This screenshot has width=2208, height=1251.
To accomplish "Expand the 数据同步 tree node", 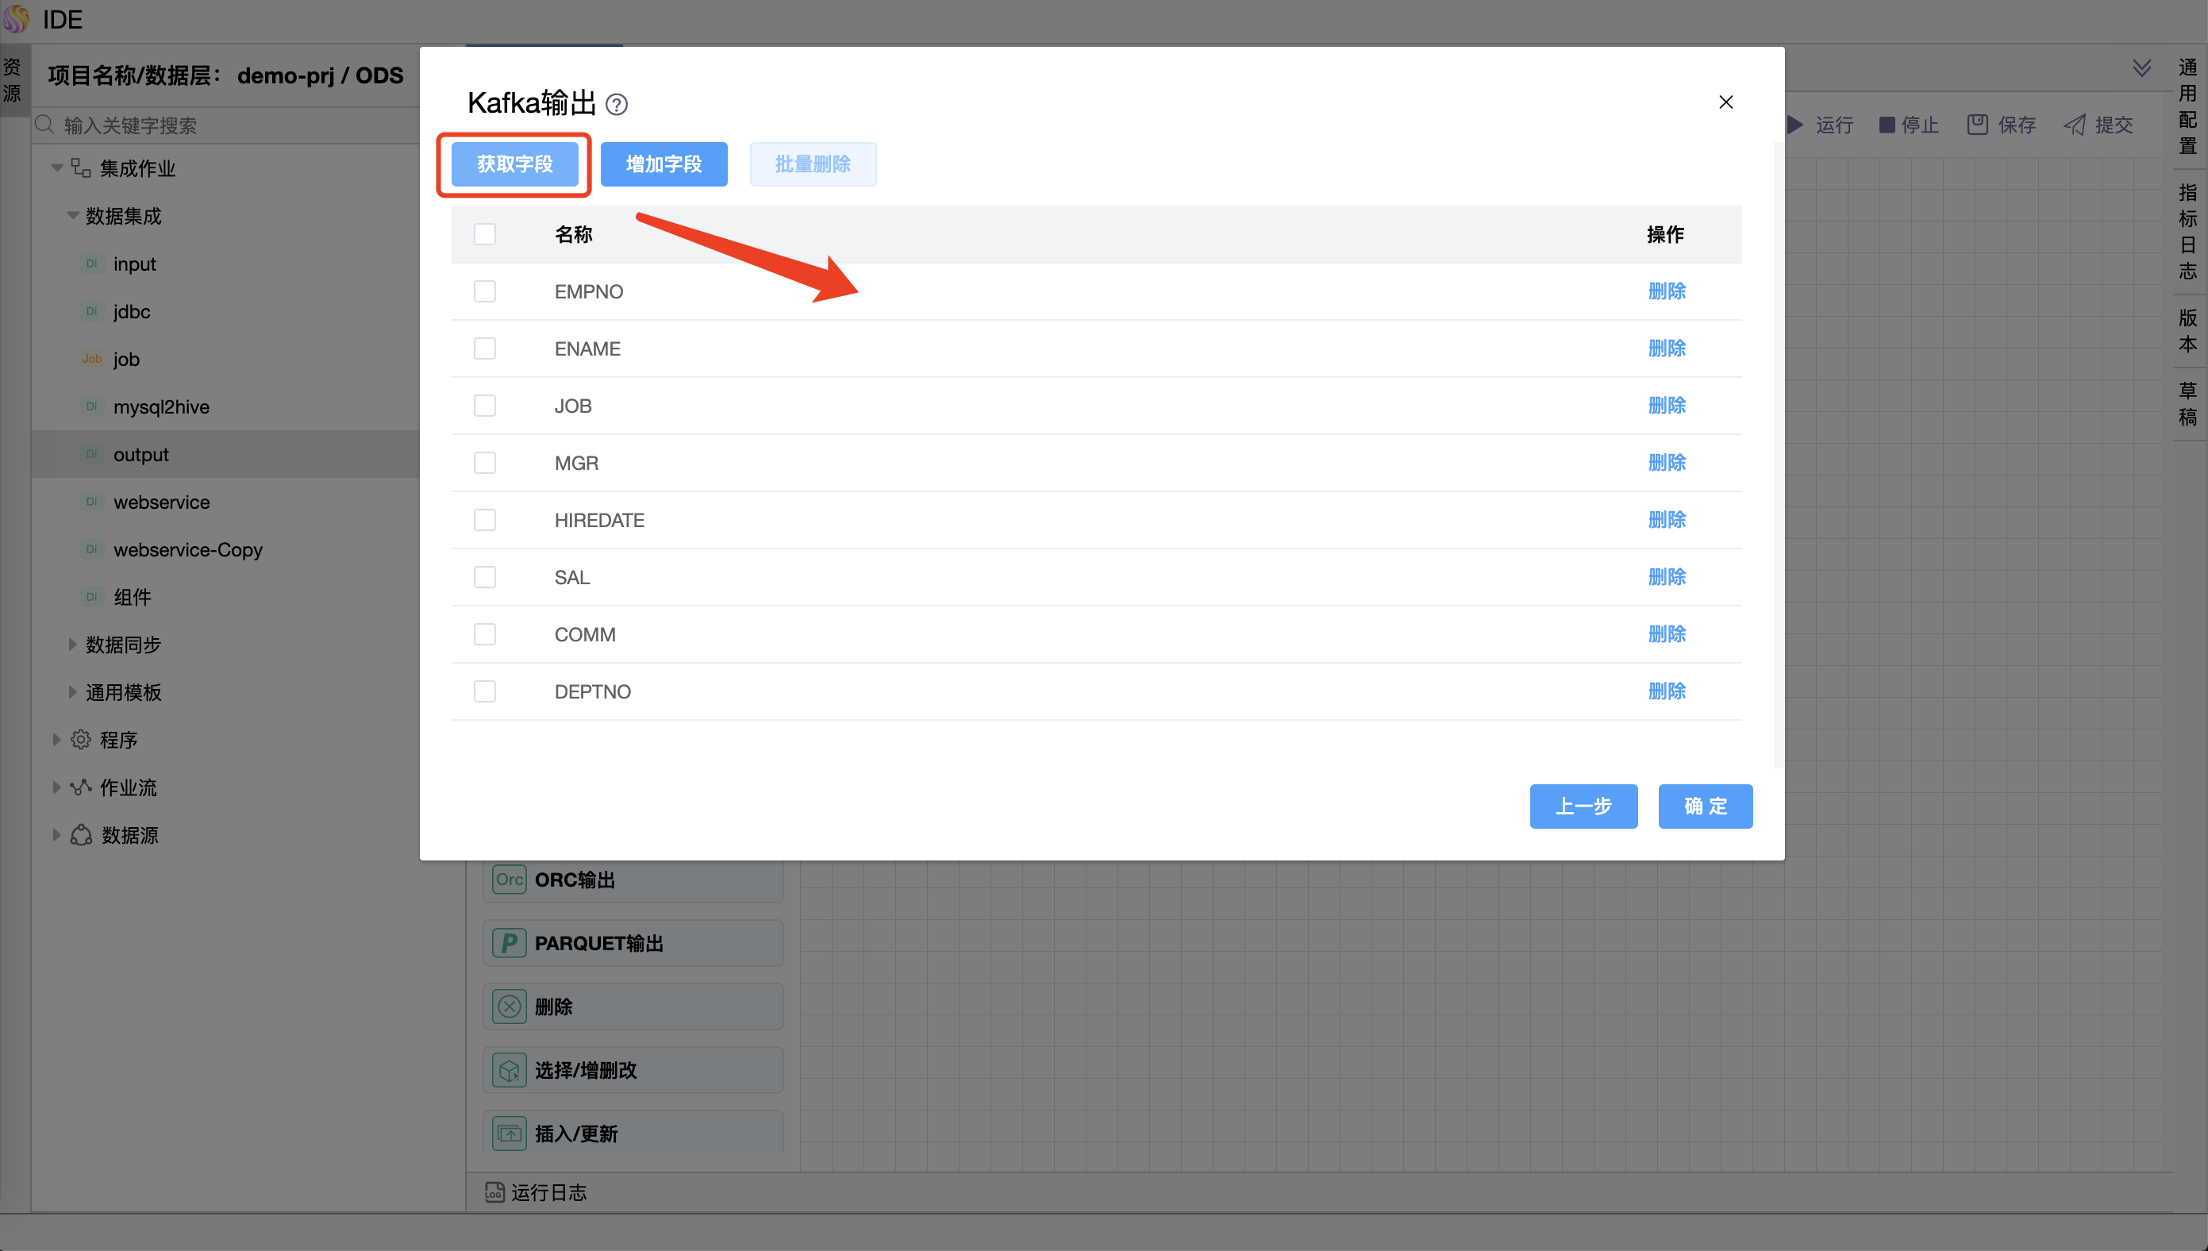I will point(72,645).
